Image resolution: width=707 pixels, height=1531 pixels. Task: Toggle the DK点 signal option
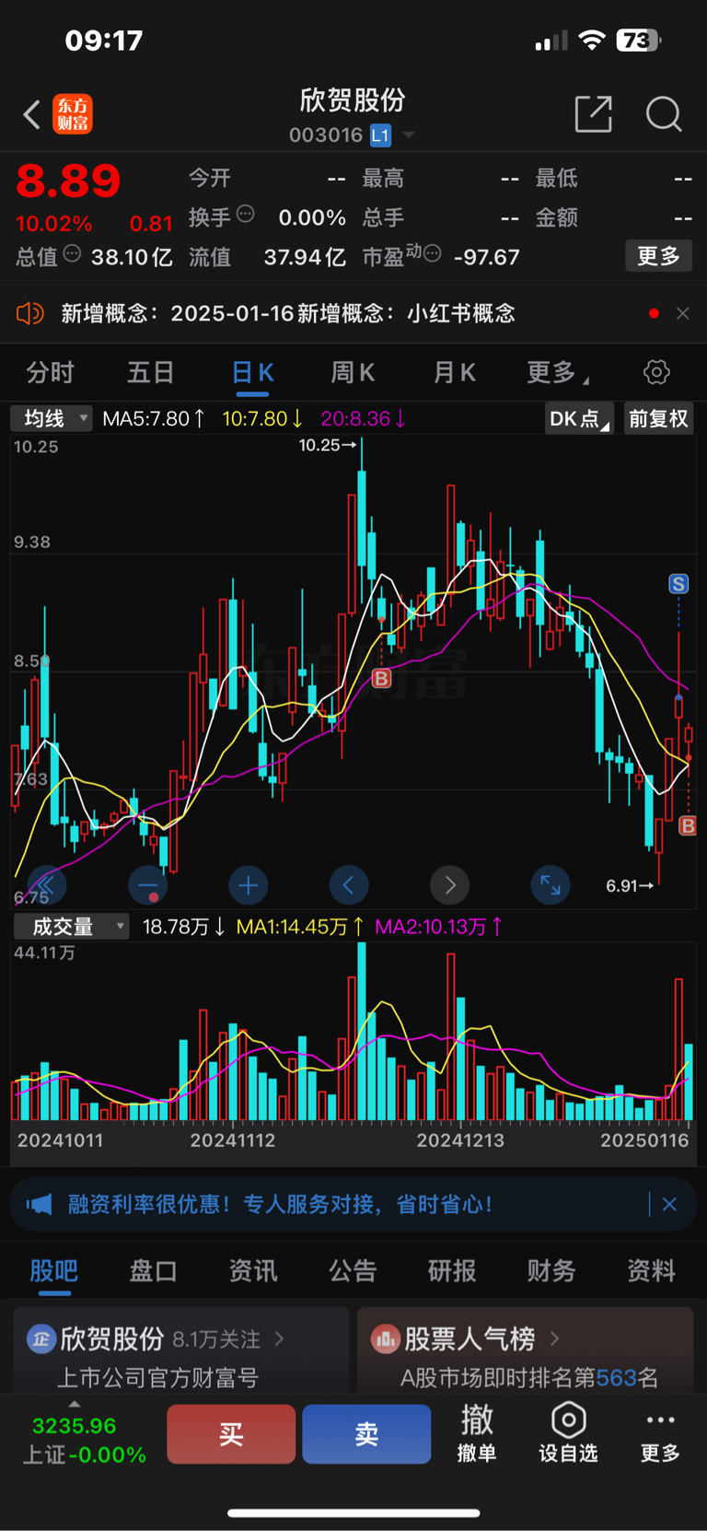579,418
